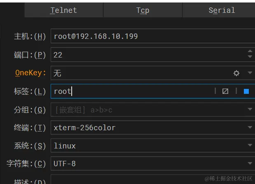Viewport: 255px width, 184px height.
Task: Switch to the Serial tab
Action: [x=219, y=10]
